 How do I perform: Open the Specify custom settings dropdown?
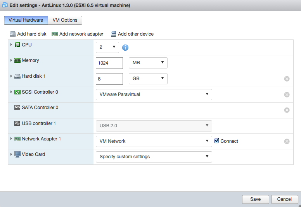point(154,157)
